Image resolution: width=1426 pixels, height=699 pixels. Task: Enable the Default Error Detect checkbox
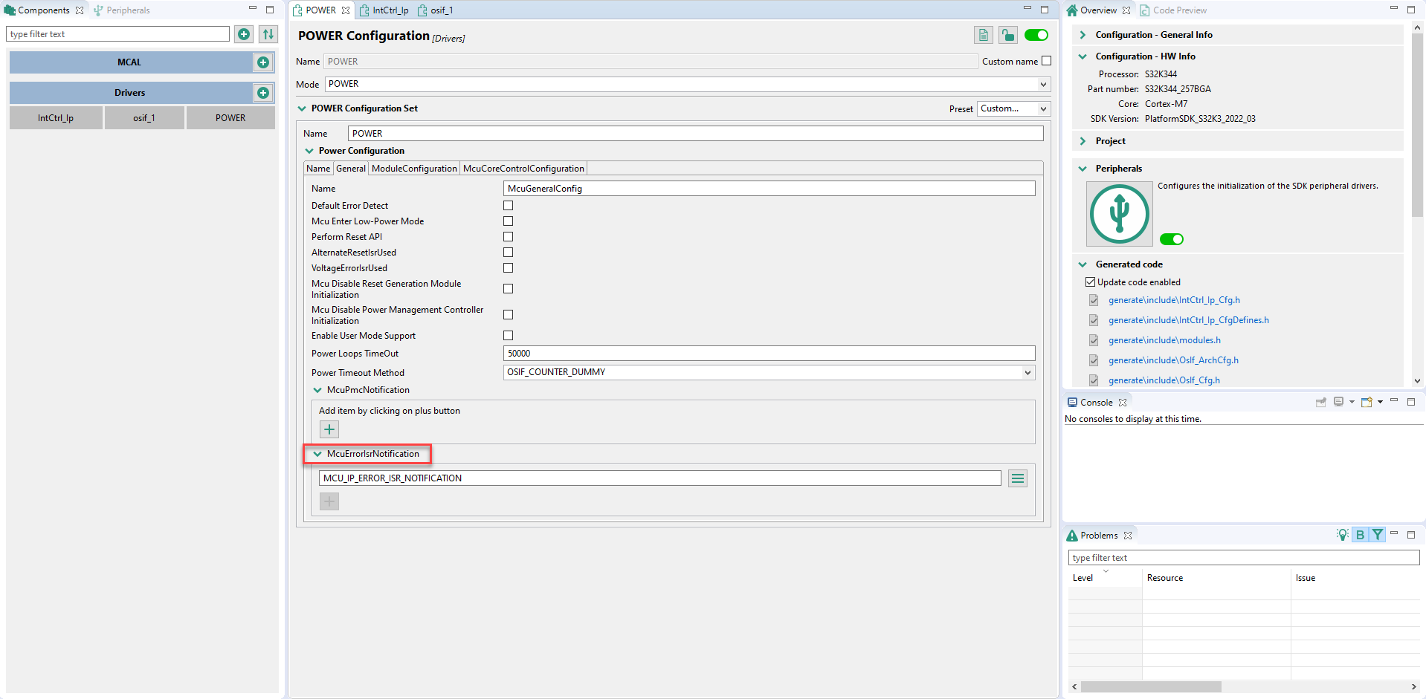pyautogui.click(x=508, y=205)
